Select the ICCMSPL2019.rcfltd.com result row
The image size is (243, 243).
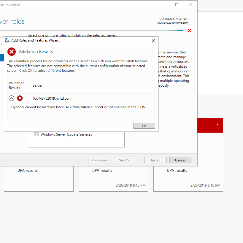click(x=52, y=99)
